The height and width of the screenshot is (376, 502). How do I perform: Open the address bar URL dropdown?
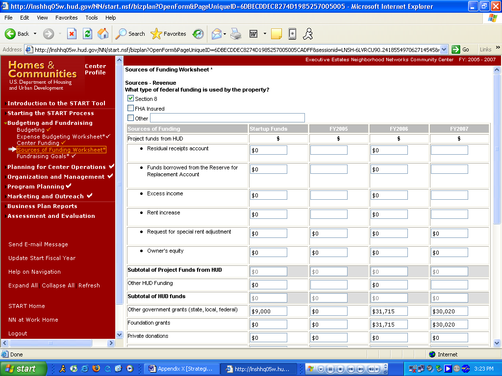click(444, 49)
